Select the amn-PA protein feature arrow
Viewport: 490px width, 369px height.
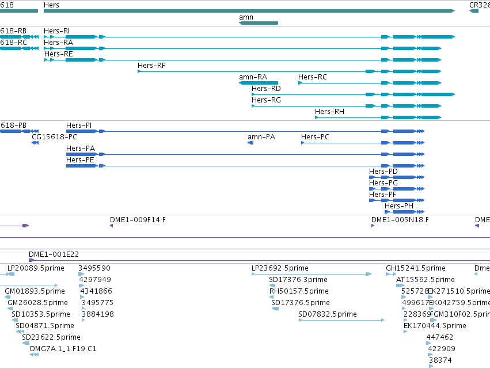tap(250, 143)
